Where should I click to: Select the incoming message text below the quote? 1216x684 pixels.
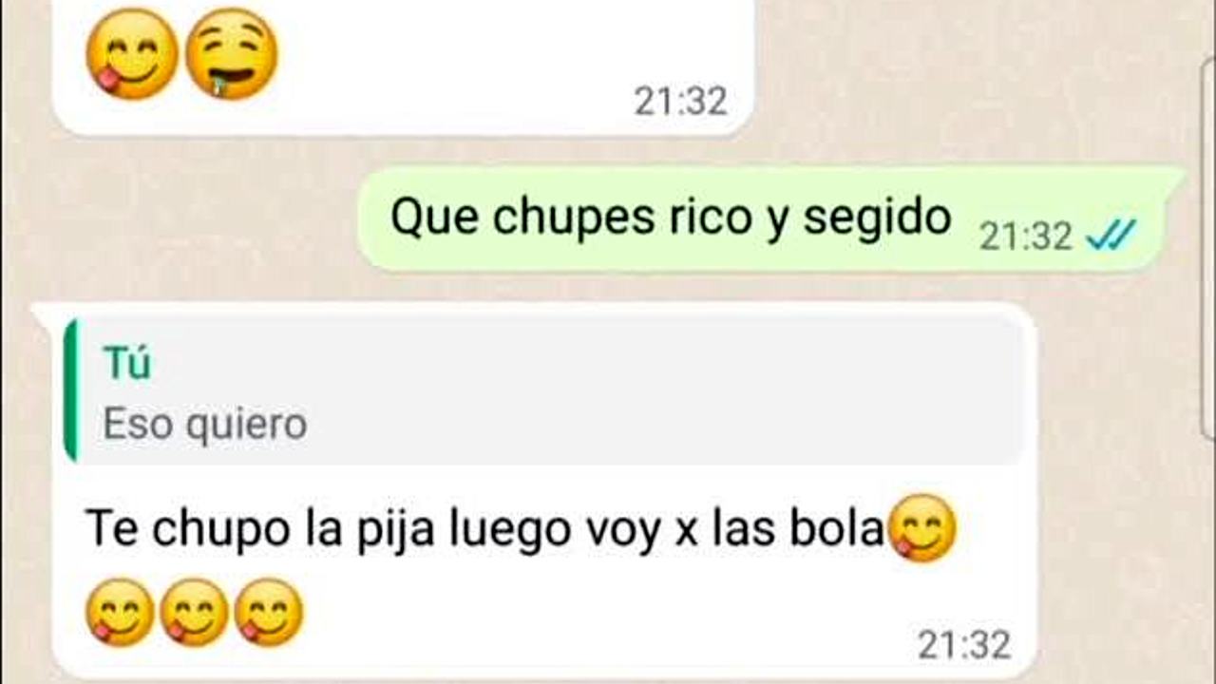click(x=484, y=530)
